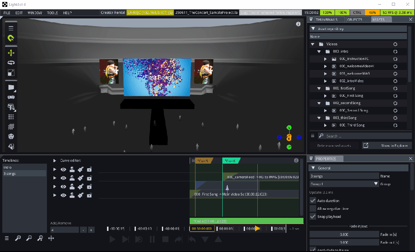The image size is (415, 252).
Task: Click the grouped shapes icon in sidebar
Action: click(11, 146)
